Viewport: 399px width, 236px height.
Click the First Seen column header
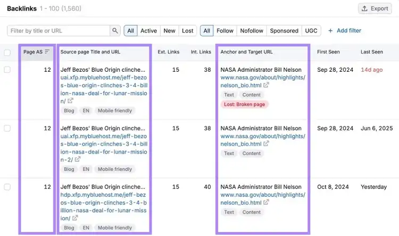[328, 52]
